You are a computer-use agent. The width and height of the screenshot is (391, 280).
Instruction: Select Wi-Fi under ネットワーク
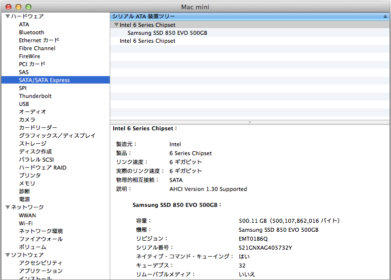26,223
